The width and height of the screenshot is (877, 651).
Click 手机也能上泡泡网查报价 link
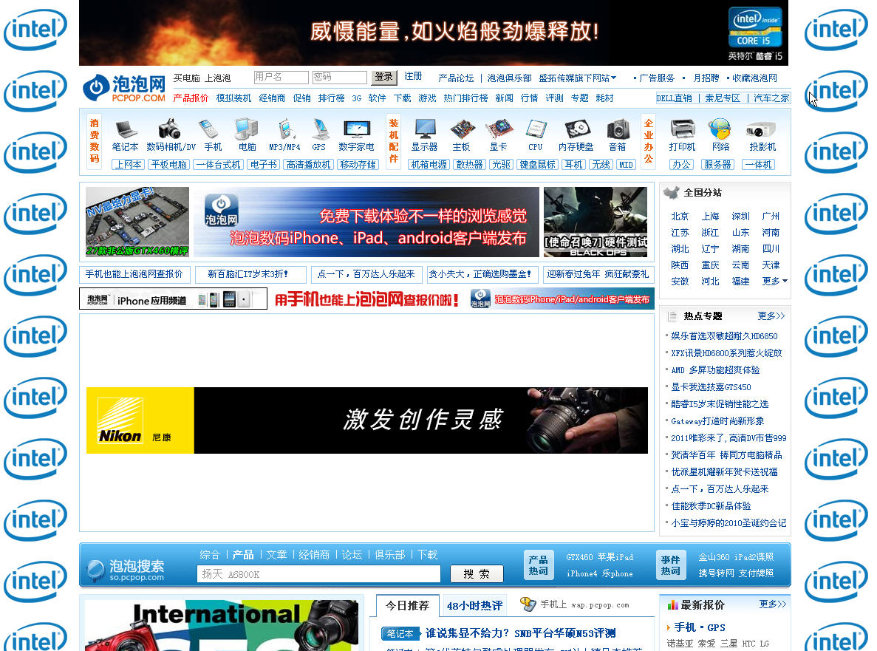pos(134,274)
